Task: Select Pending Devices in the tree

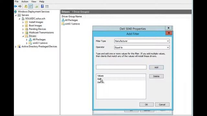Action: (x=38, y=29)
